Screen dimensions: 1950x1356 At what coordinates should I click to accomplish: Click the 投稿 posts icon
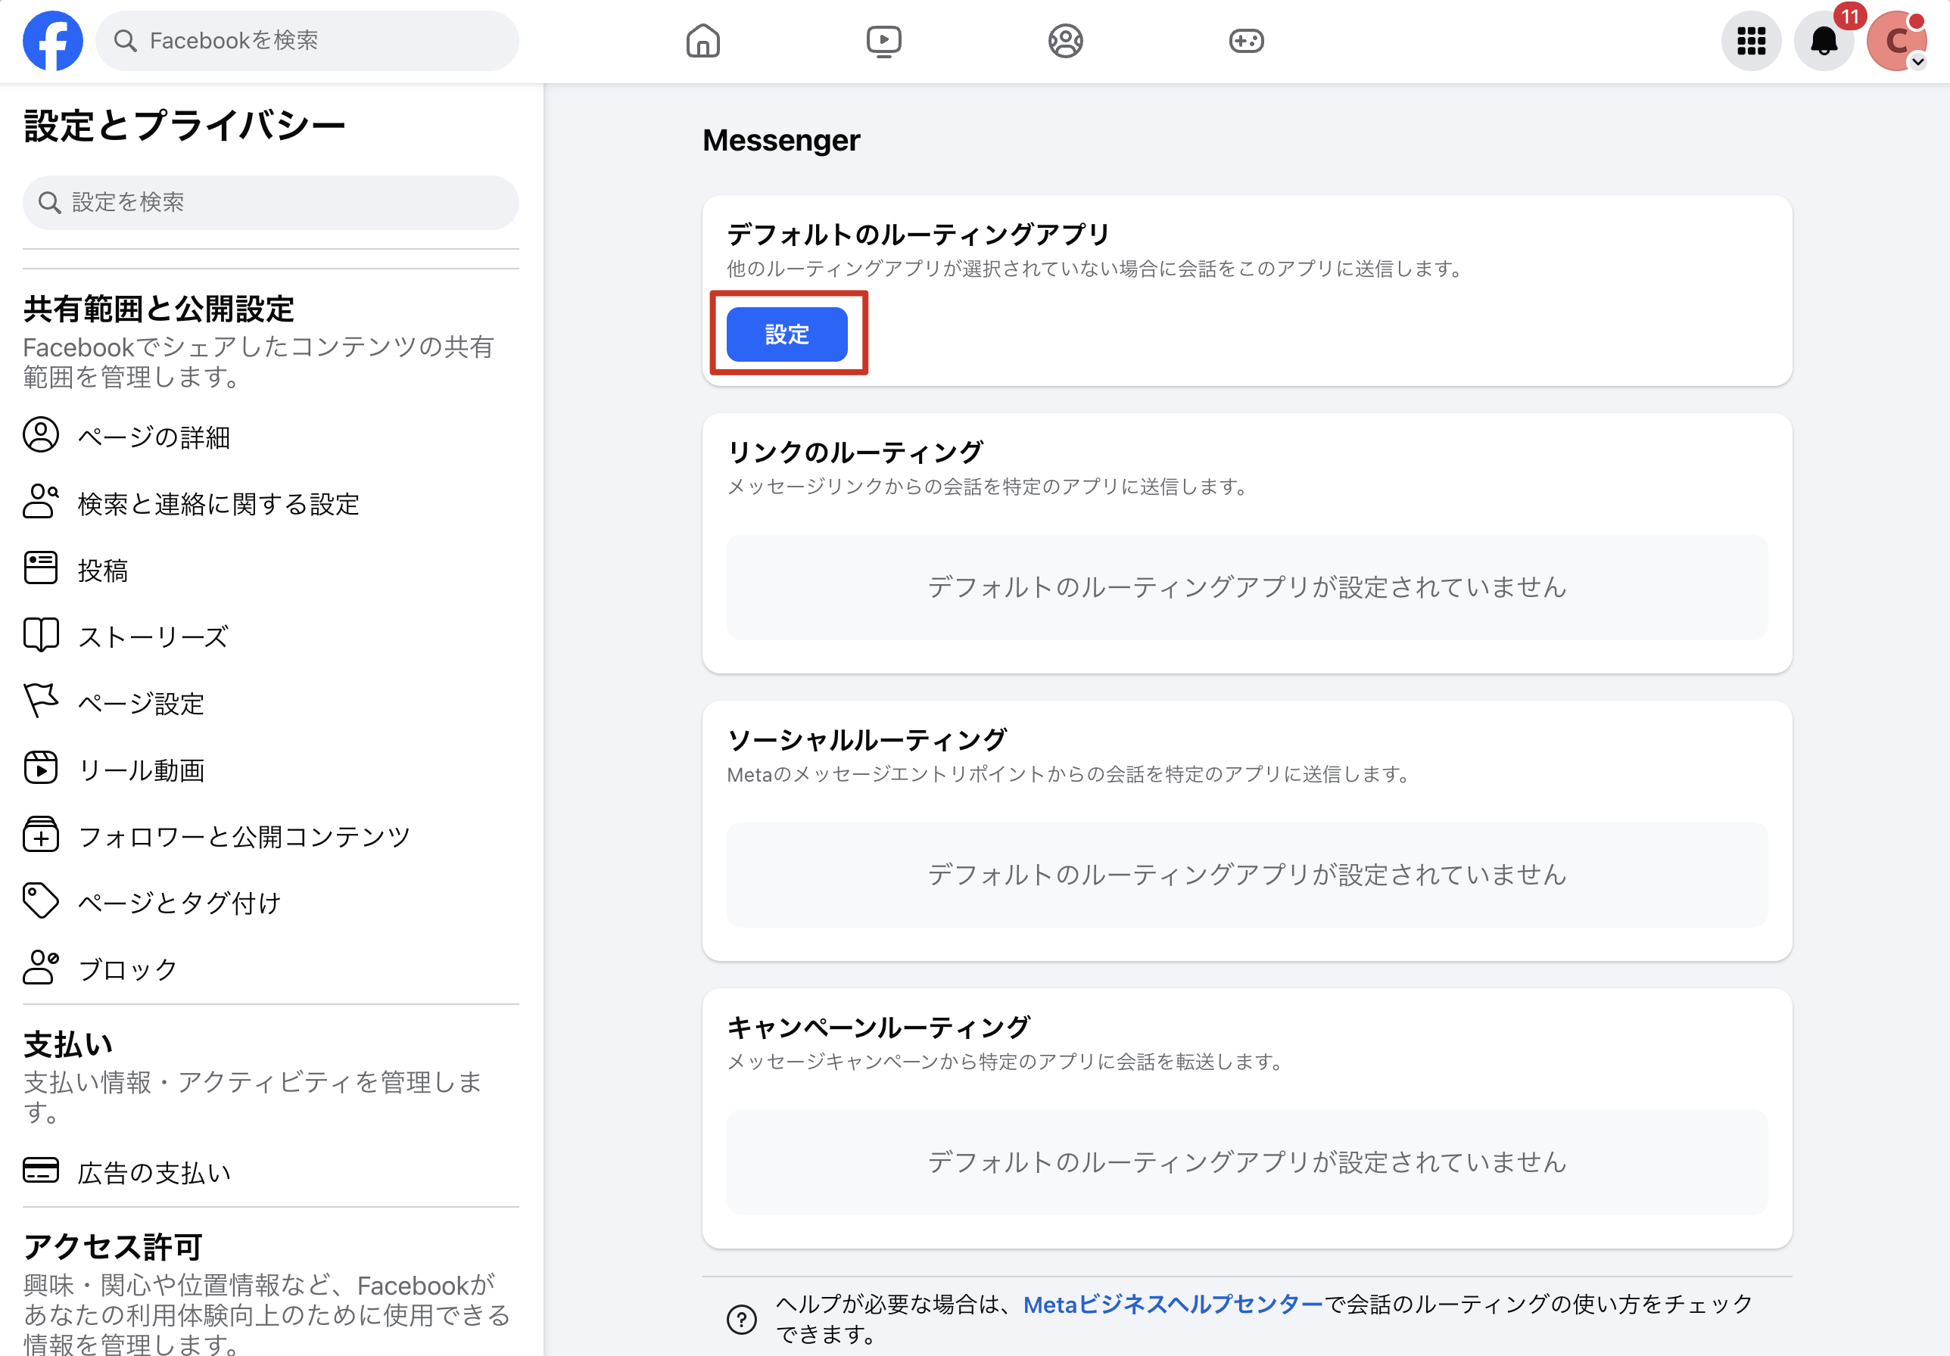[x=41, y=568]
